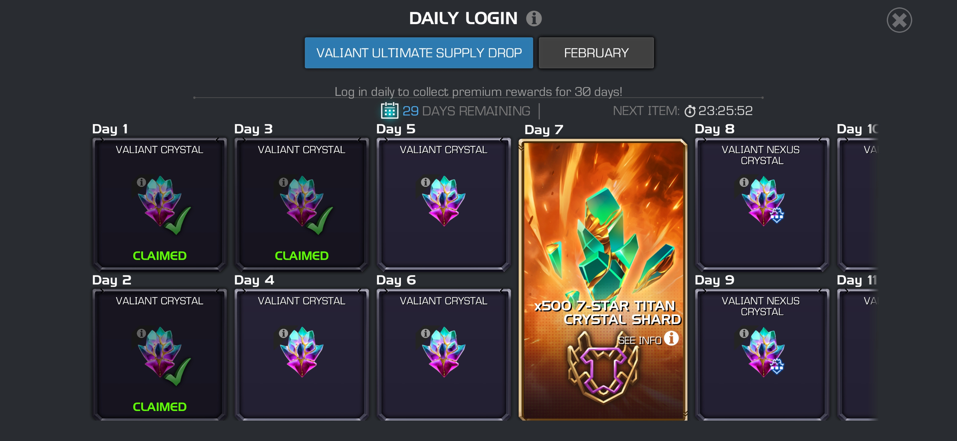Select the Day 8 Valiant Nexus Crystal image
957x441 pixels.
pyautogui.click(x=763, y=201)
